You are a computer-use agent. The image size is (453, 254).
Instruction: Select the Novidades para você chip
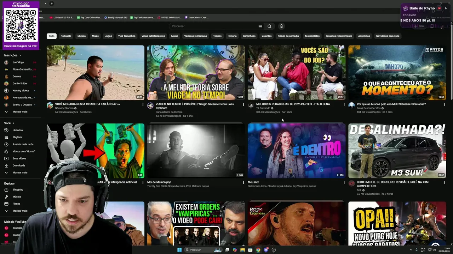point(388,36)
